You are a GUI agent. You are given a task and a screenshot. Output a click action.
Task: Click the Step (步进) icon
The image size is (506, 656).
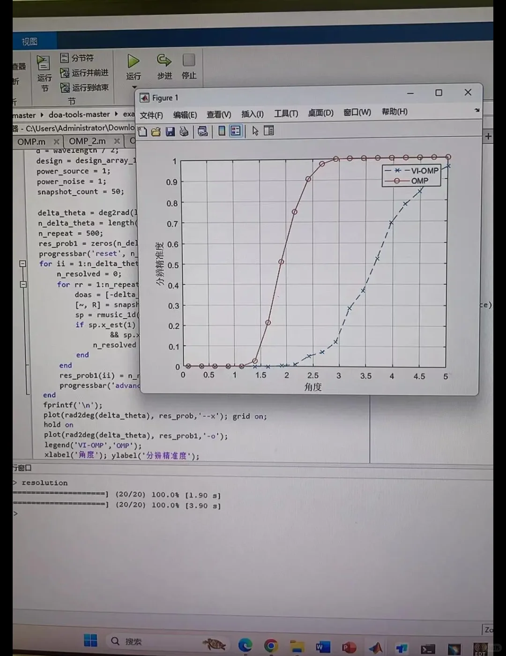tap(164, 60)
